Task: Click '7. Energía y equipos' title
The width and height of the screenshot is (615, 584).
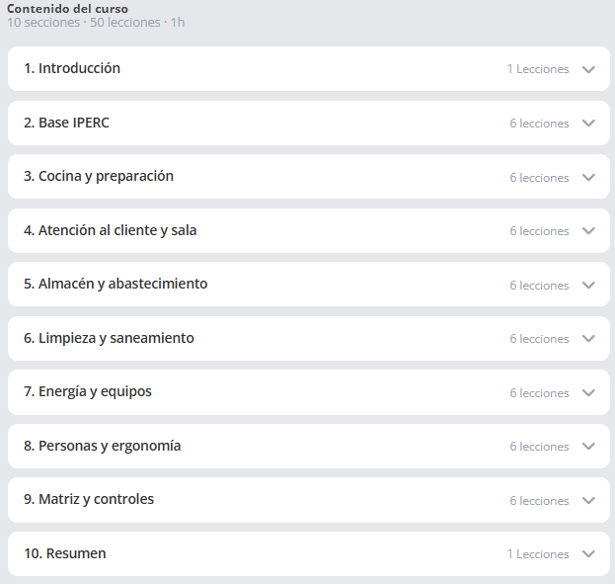Action: (x=88, y=392)
